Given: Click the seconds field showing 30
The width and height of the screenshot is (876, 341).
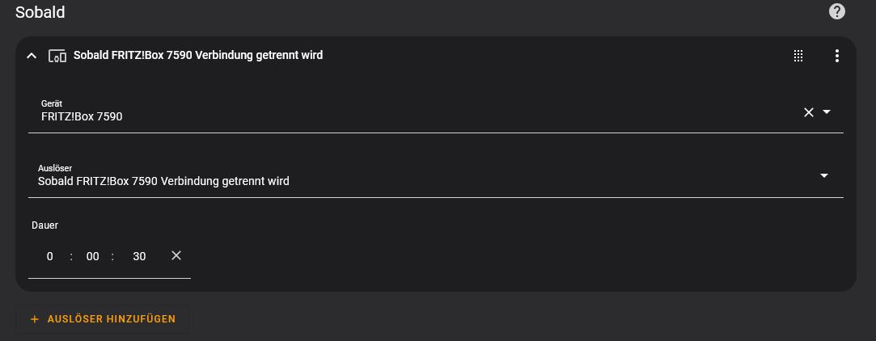Looking at the screenshot, I should tap(139, 256).
